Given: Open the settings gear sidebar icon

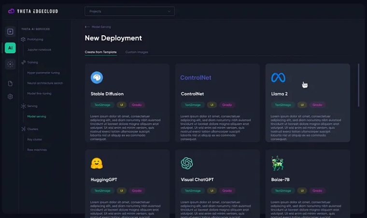Looking at the screenshot, I should pos(10,96).
